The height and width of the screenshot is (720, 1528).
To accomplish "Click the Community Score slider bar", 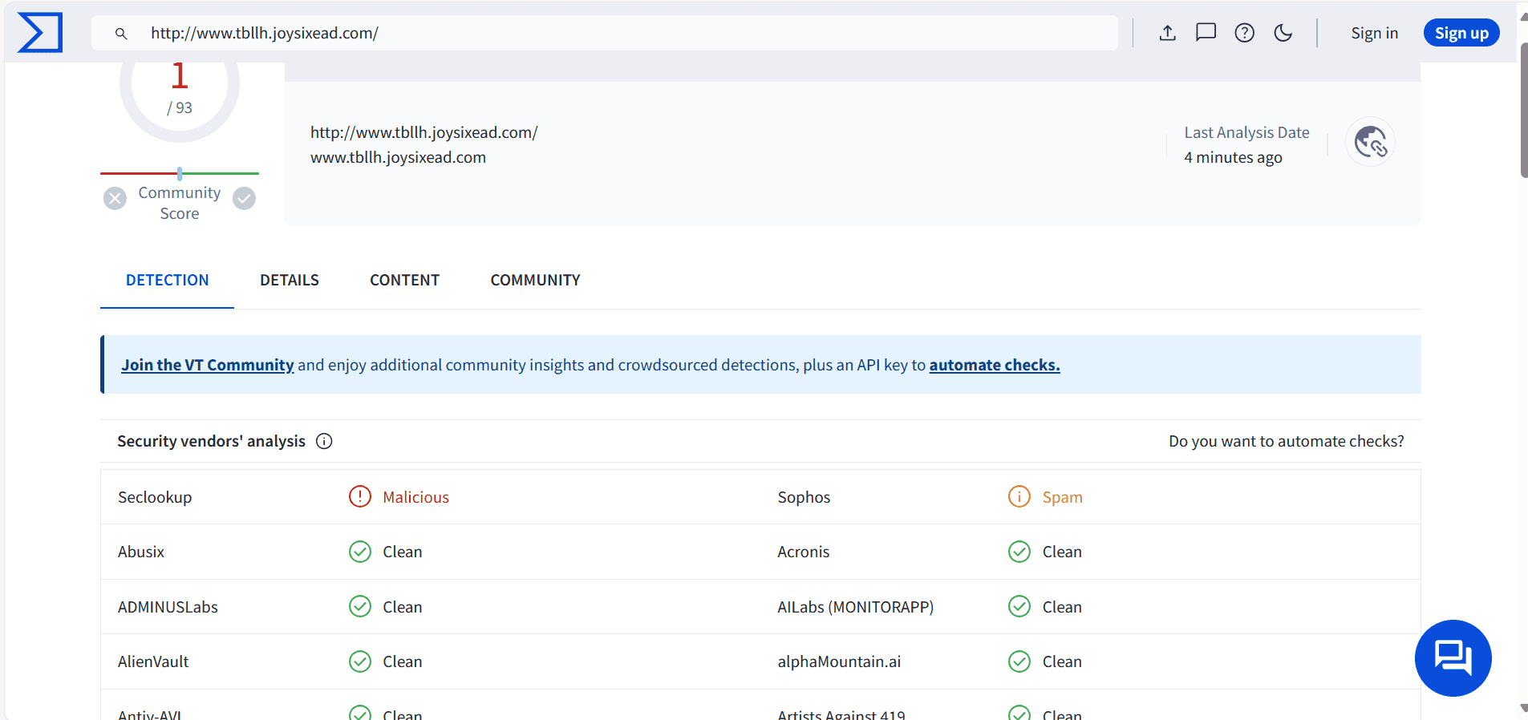I will pos(180,173).
